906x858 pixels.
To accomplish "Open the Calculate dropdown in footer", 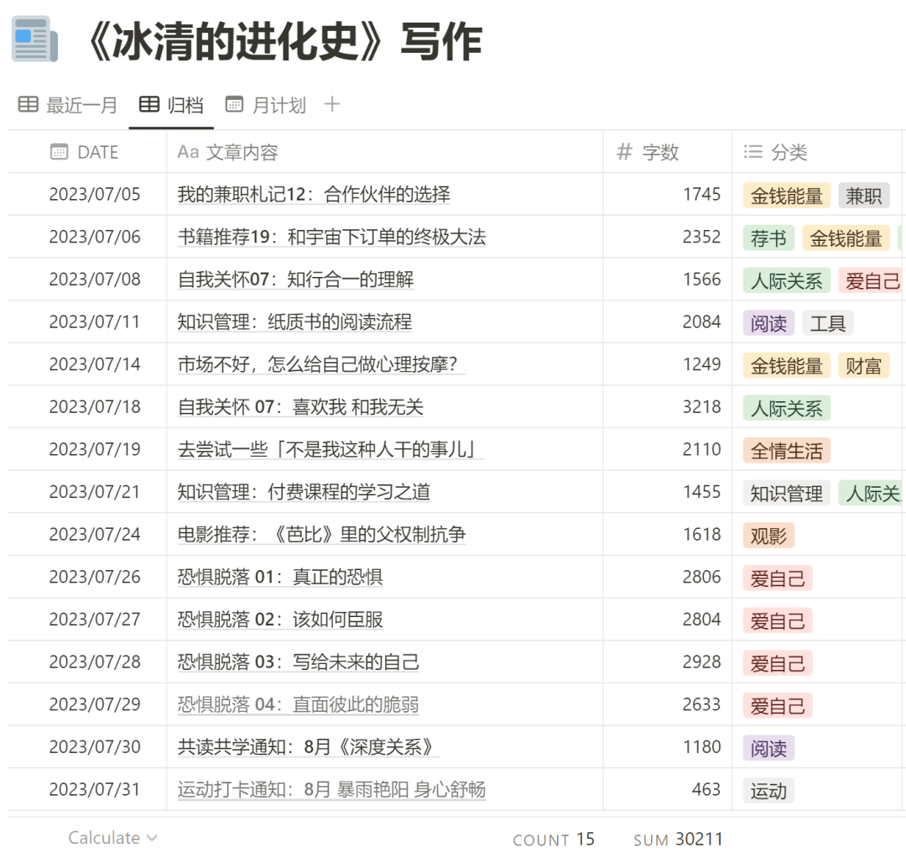I will point(112,838).
